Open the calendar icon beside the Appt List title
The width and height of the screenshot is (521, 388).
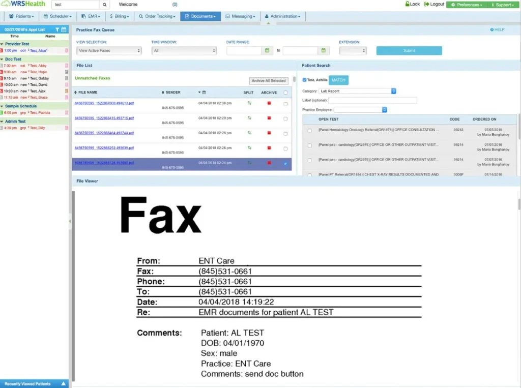tap(64, 29)
